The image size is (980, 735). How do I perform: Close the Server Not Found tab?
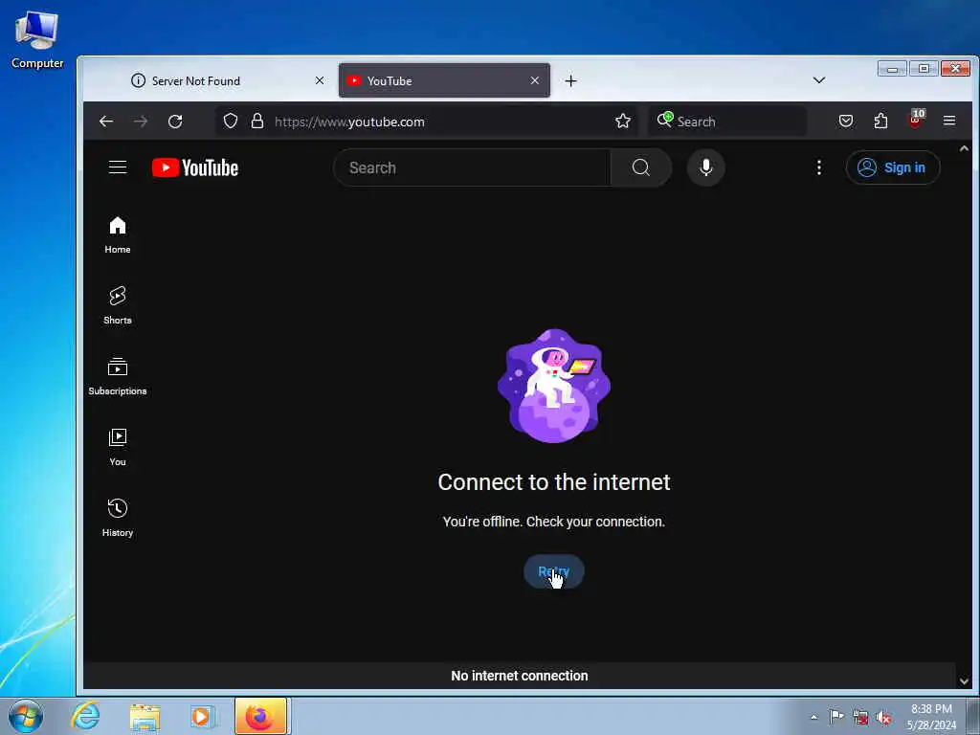[x=320, y=80]
